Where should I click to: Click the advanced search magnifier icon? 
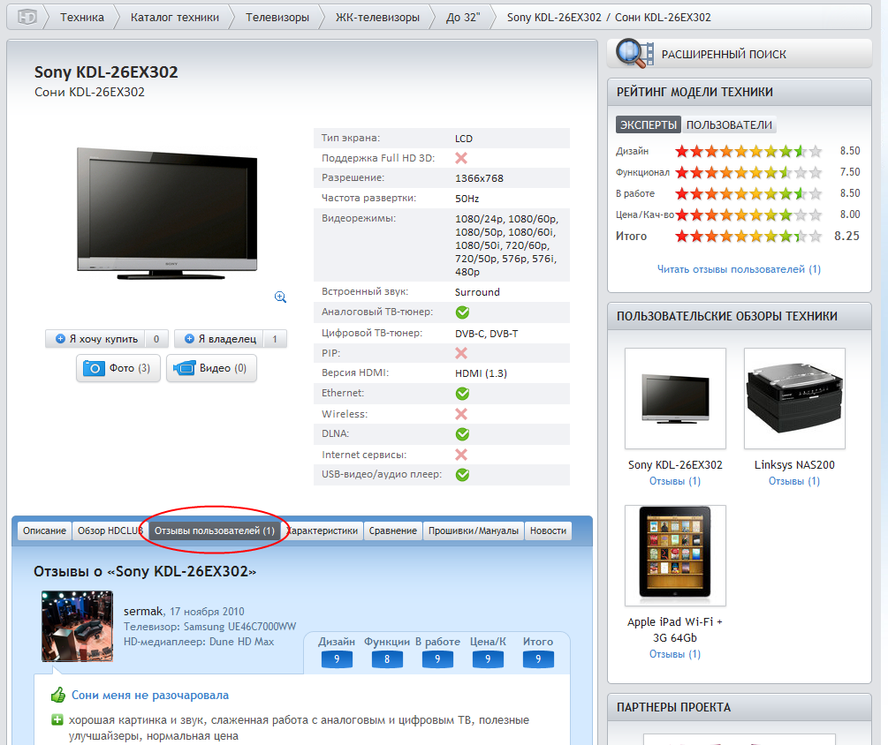pyautogui.click(x=634, y=54)
